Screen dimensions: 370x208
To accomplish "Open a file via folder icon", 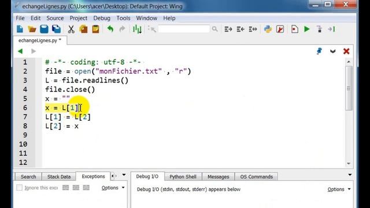I will [x=32, y=29].
